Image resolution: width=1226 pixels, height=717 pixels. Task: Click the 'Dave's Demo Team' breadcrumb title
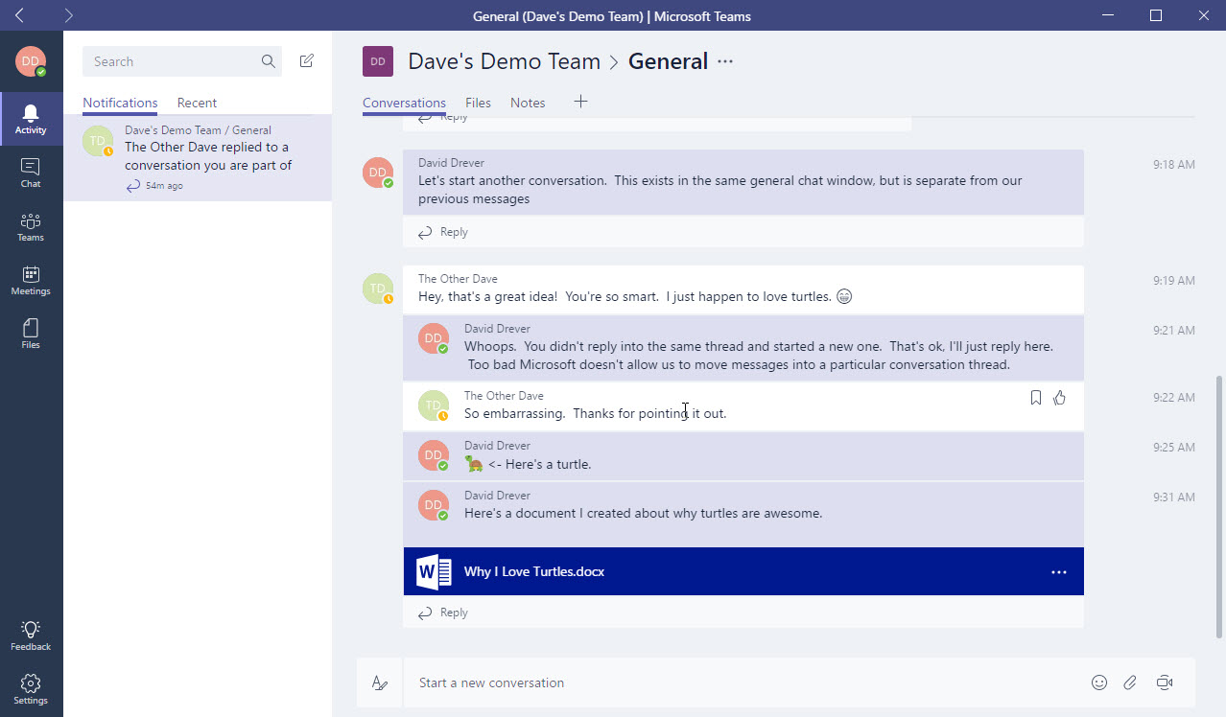[504, 61]
